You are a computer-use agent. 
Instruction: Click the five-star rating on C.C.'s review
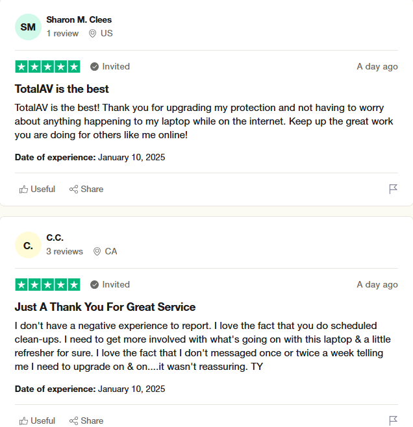click(47, 284)
